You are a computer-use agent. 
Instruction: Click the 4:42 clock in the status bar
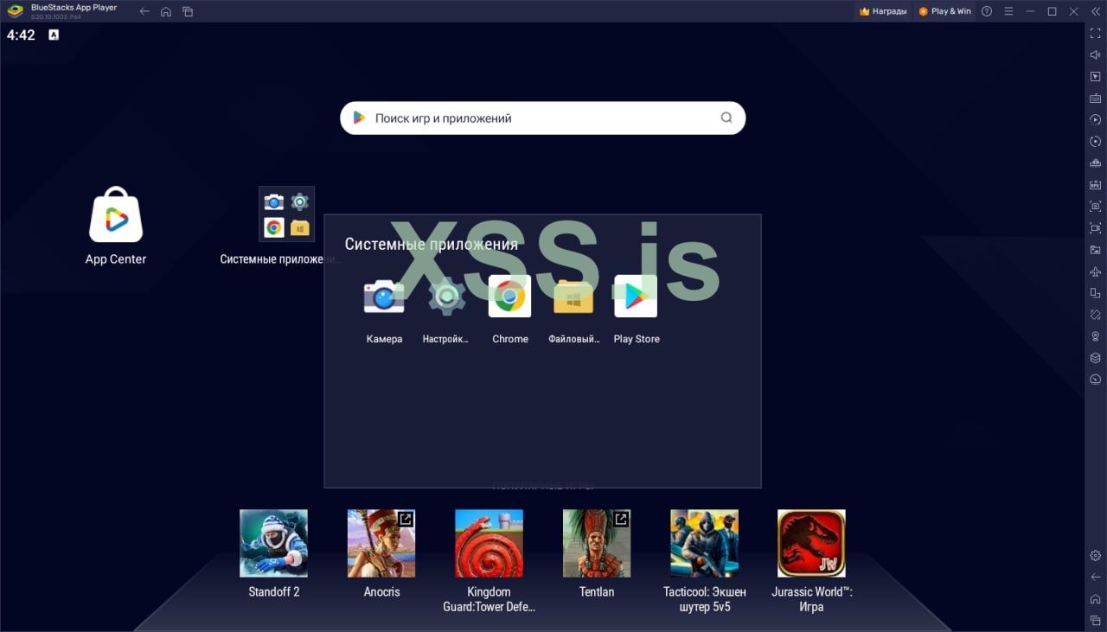point(21,35)
